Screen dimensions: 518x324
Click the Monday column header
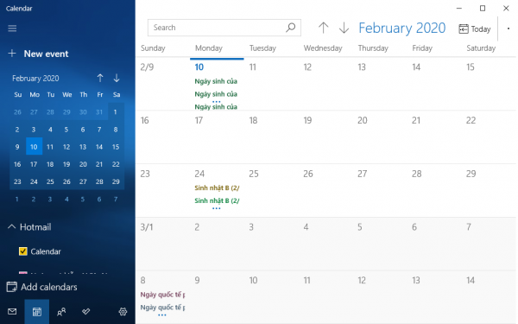(x=208, y=48)
